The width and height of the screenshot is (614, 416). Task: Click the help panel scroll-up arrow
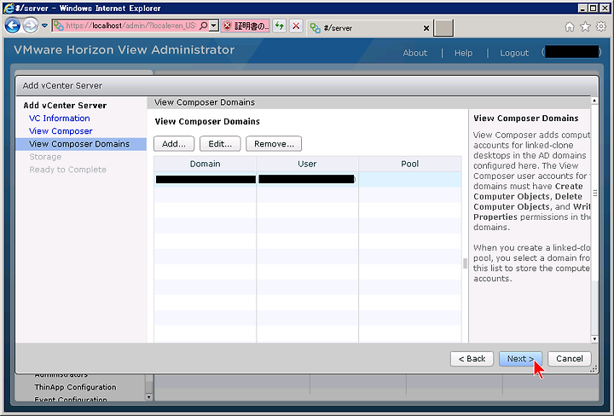pos(594,101)
